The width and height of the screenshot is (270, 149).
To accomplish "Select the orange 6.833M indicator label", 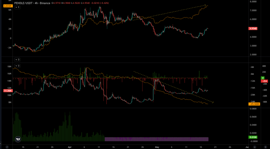I will (x=7, y=6).
